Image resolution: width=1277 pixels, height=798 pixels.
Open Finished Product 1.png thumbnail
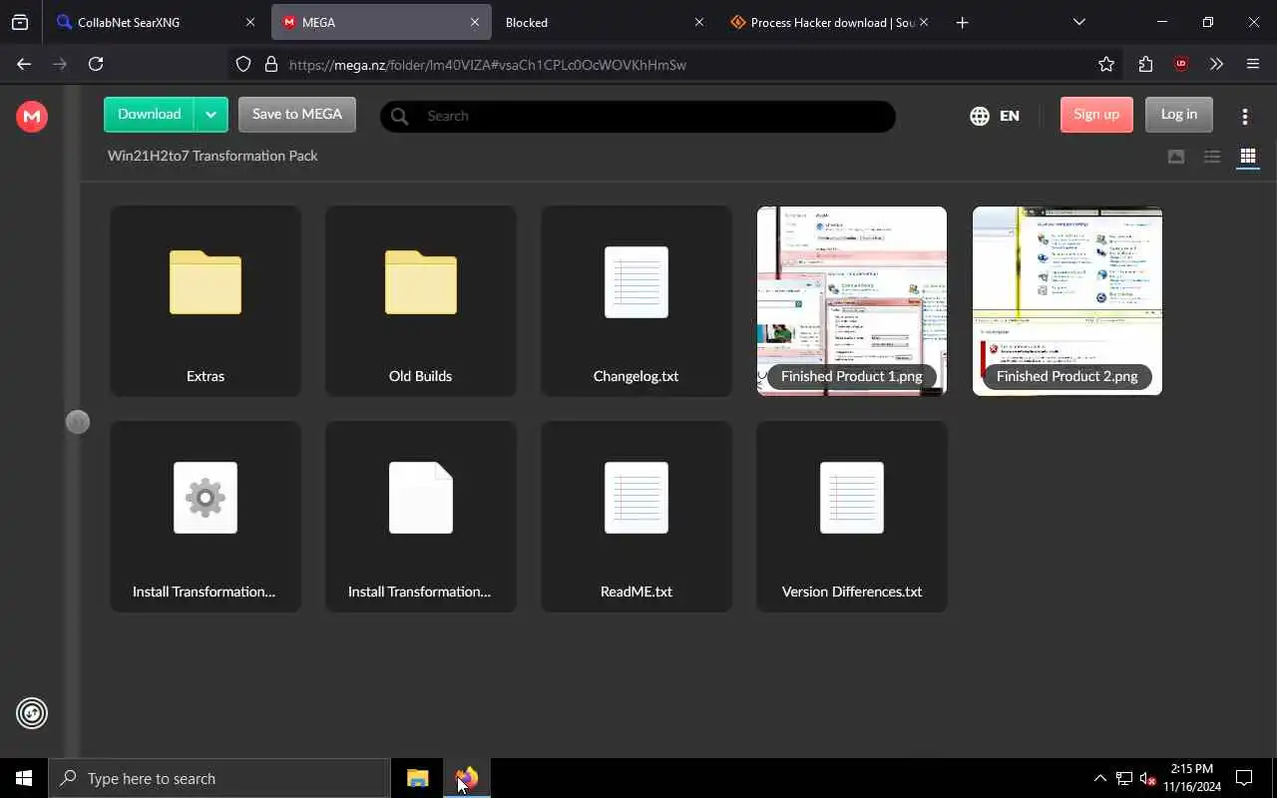coord(852,301)
